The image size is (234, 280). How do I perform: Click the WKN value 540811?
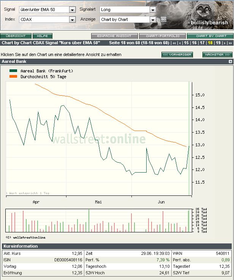click(x=223, y=253)
